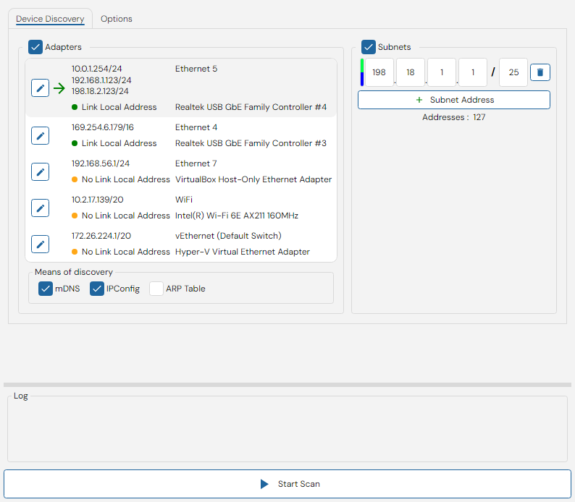Click the green Link Local dot for Ethernet 4
The width and height of the screenshot is (575, 502).
coord(75,143)
